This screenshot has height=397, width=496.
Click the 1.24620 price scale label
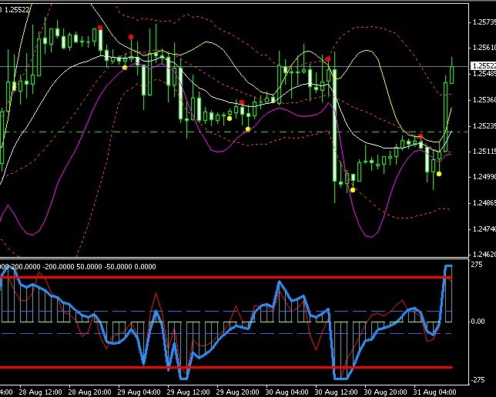click(x=484, y=254)
